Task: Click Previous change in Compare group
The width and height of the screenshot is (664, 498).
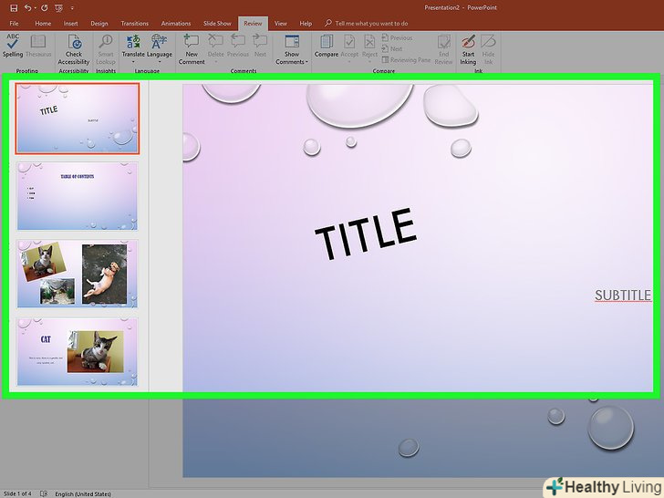Action: tap(398, 37)
